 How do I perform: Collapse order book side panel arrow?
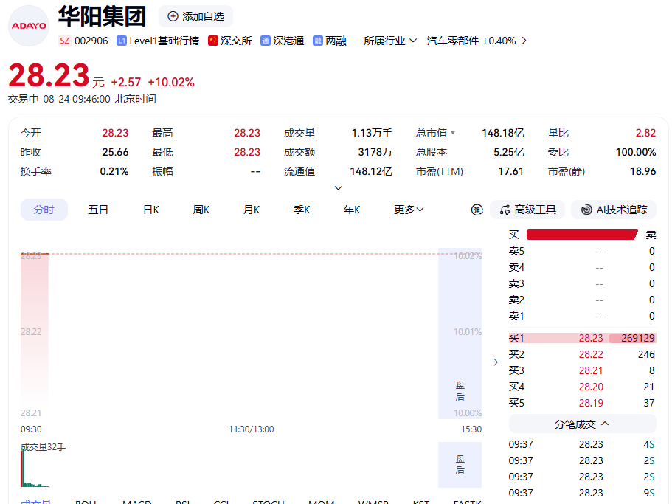(496, 362)
